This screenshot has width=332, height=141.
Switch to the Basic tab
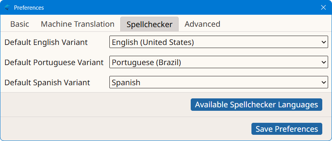tap(20, 24)
